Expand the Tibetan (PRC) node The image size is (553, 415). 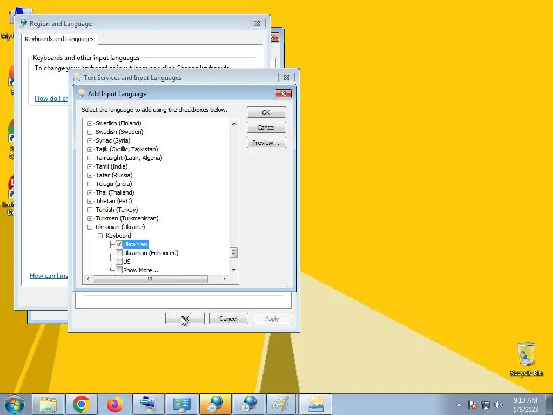(90, 201)
